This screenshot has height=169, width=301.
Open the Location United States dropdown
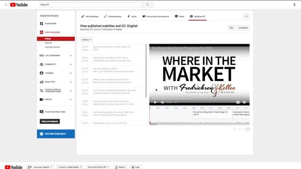(x=70, y=167)
